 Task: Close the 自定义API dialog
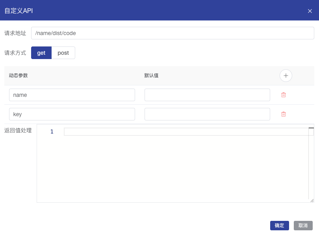click(x=310, y=11)
